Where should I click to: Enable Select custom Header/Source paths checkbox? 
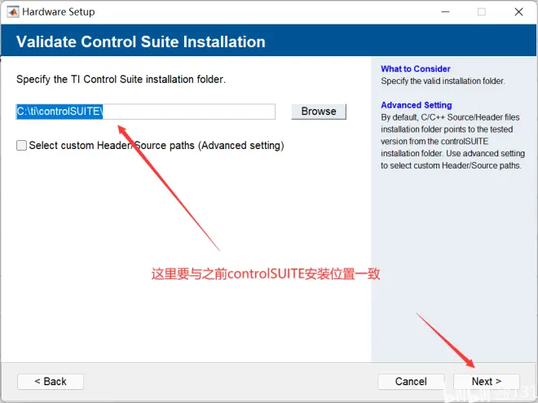tap(22, 145)
